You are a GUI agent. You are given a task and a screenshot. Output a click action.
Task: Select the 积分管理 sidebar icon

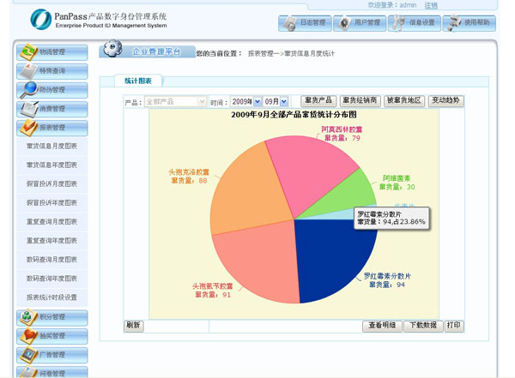point(27,317)
